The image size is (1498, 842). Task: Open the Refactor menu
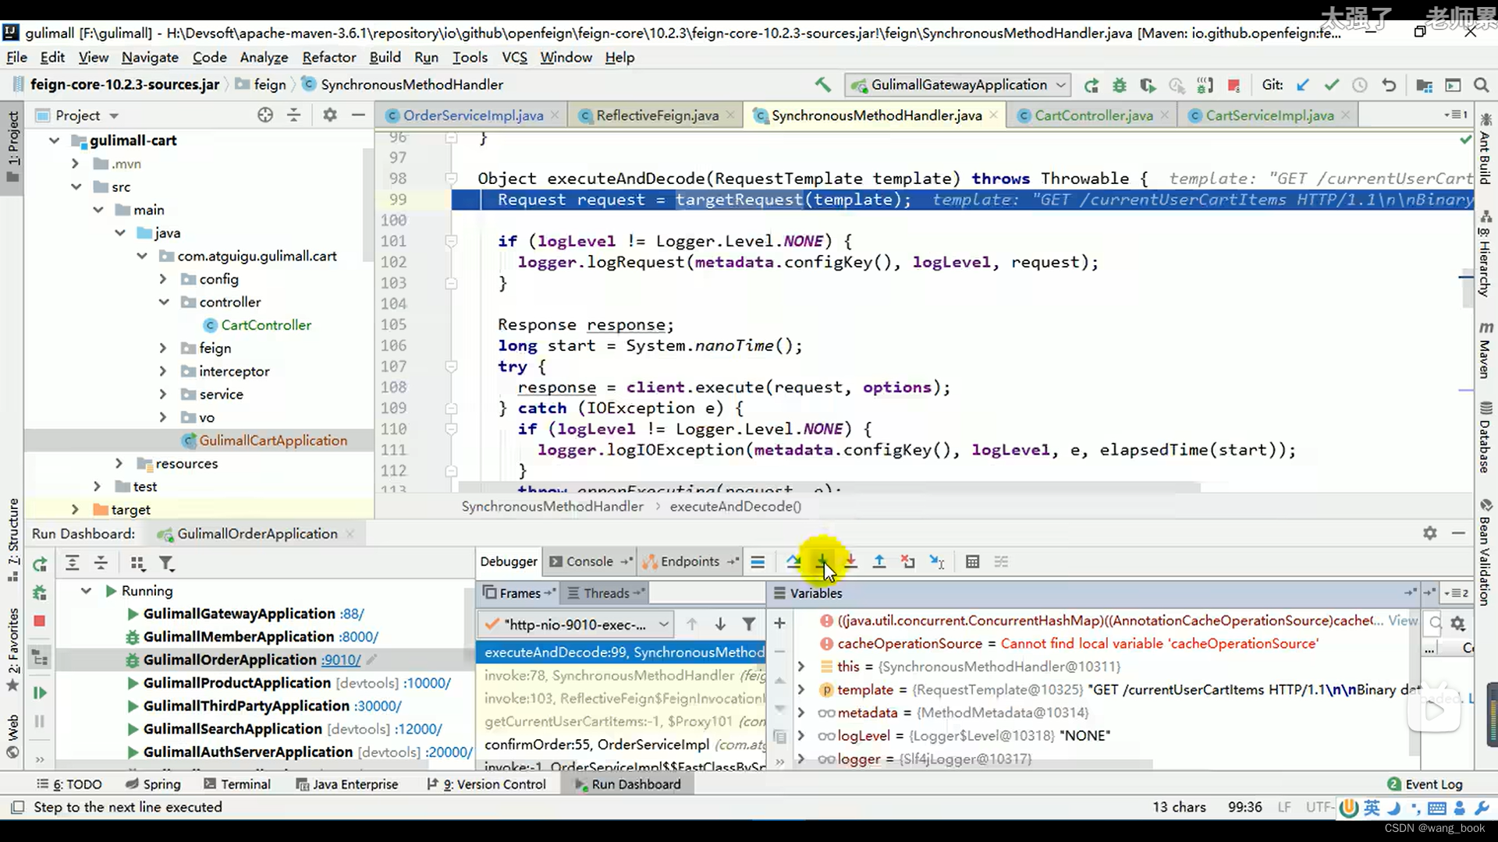pos(329,58)
